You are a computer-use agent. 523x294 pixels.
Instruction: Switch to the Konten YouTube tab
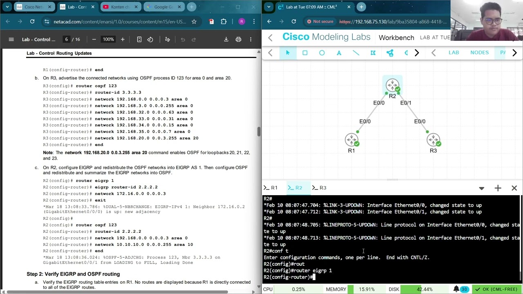click(x=121, y=7)
